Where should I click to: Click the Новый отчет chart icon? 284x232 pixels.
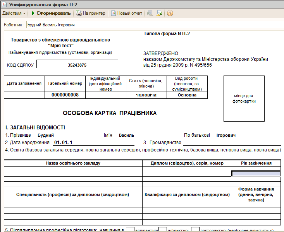click(114, 13)
